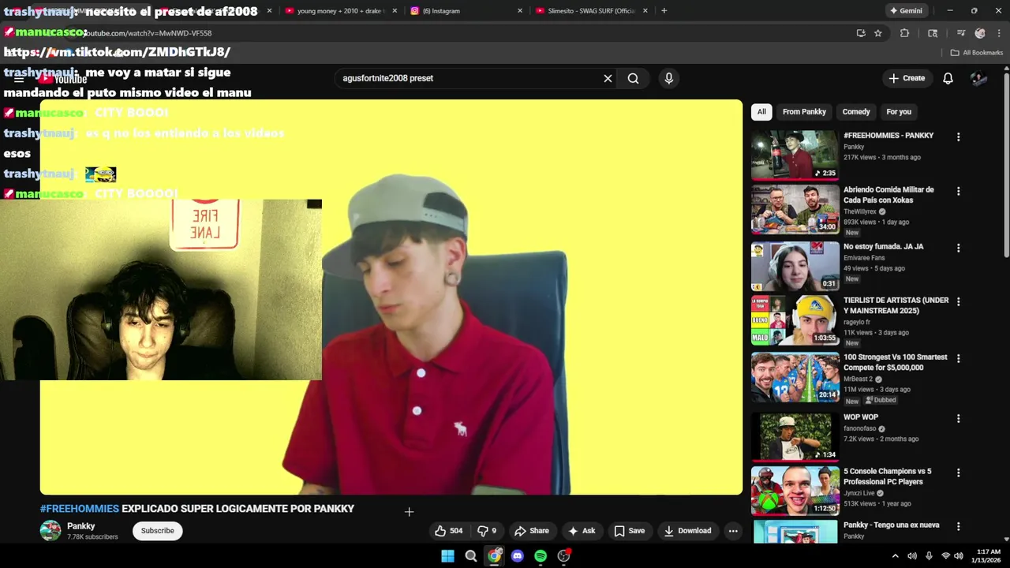
Task: Like the video with 504 likes
Action: 448,531
